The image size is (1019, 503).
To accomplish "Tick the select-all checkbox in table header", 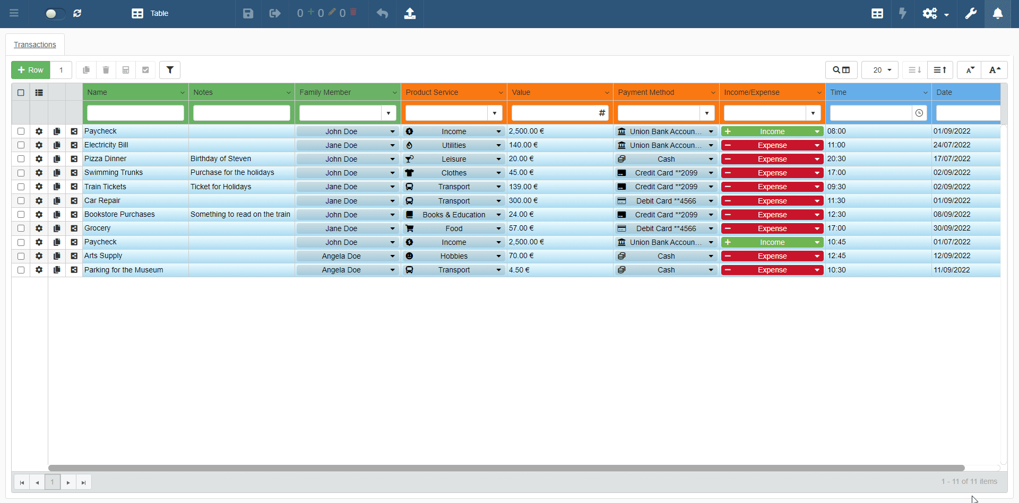I will click(x=21, y=92).
